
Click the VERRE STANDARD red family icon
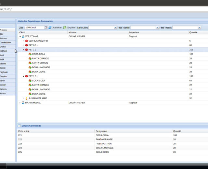[27, 41]
